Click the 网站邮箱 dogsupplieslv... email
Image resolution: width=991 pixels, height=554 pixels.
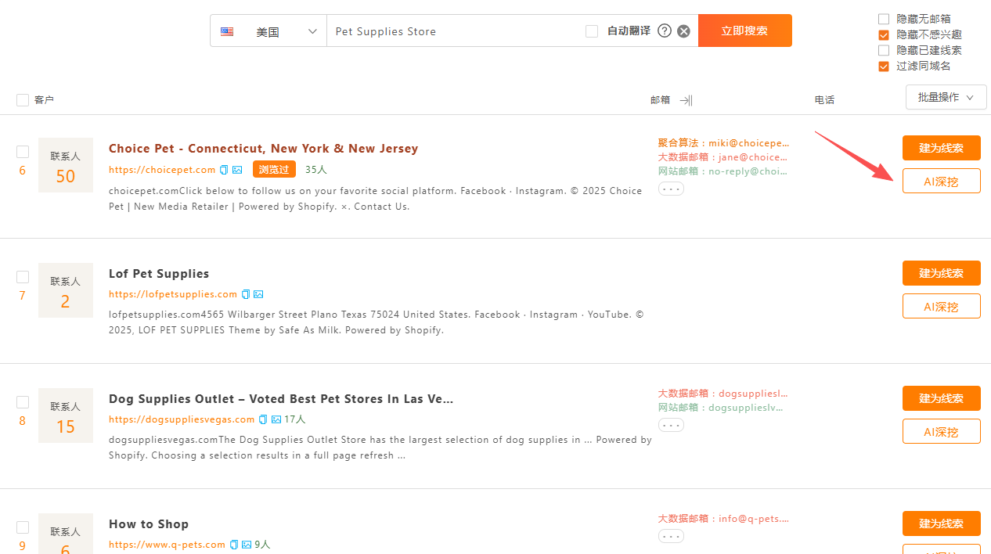point(721,408)
